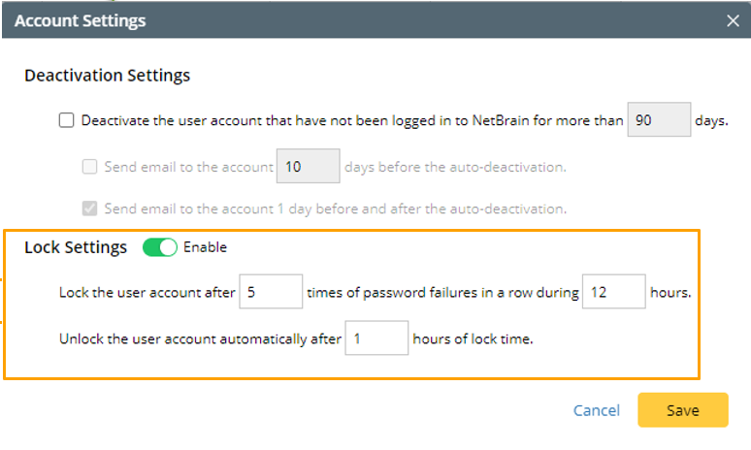Click the 12 hours failure window field

click(x=614, y=291)
